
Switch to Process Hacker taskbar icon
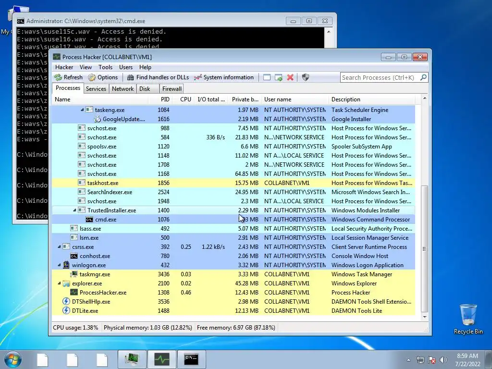[x=162, y=359]
